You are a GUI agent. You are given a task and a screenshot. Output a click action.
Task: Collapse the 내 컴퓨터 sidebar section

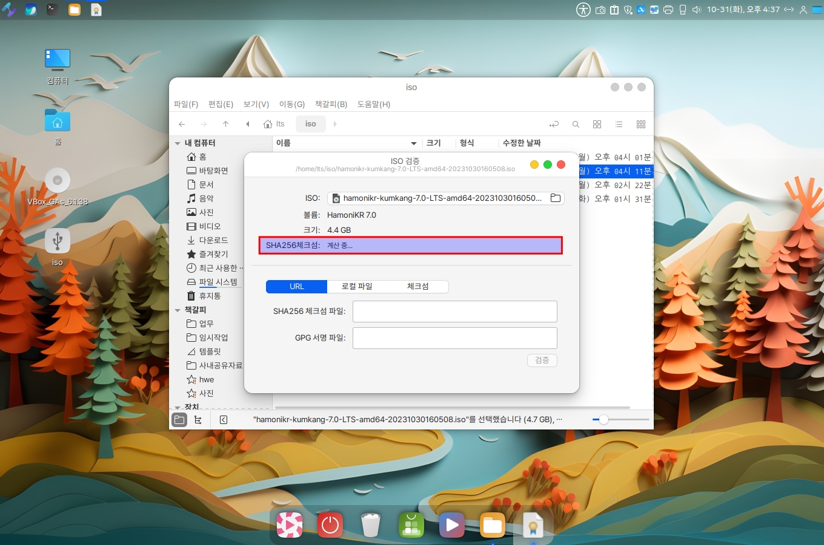click(178, 143)
